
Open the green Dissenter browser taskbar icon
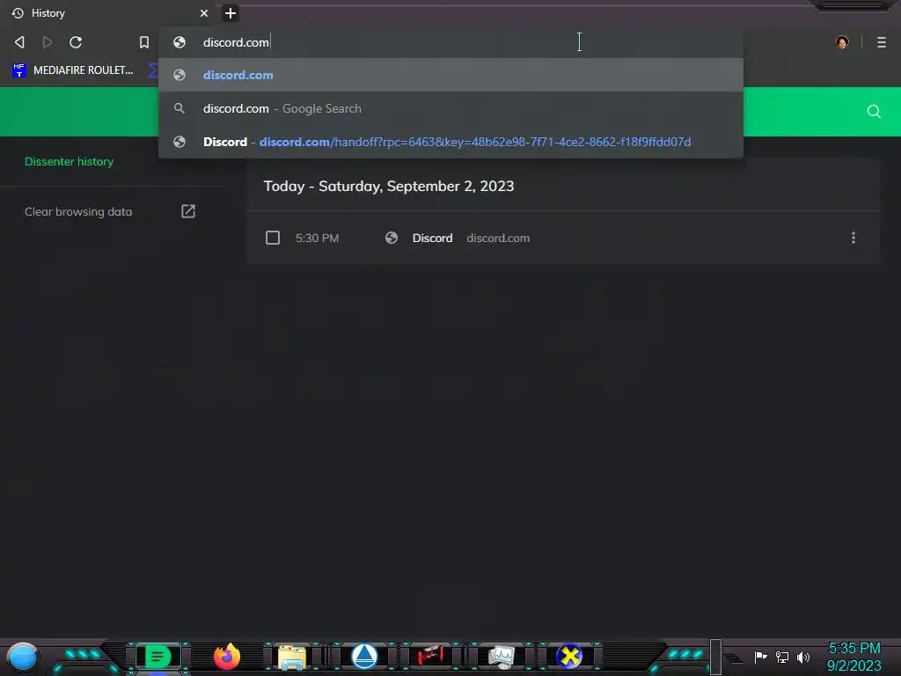click(158, 657)
